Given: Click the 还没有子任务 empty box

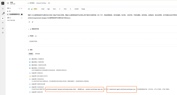Looking at the screenshot, I should 102,41.
